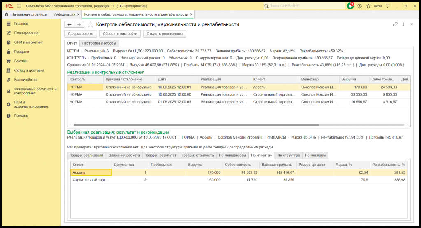Click the Admin user name
421x228 pixels.
point(378,6)
